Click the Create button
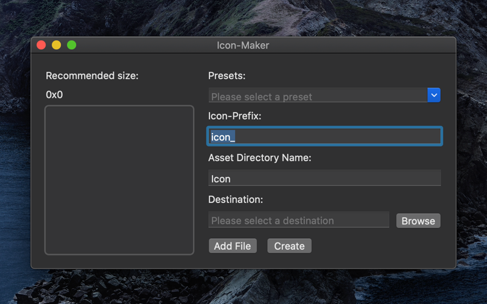 coord(290,246)
